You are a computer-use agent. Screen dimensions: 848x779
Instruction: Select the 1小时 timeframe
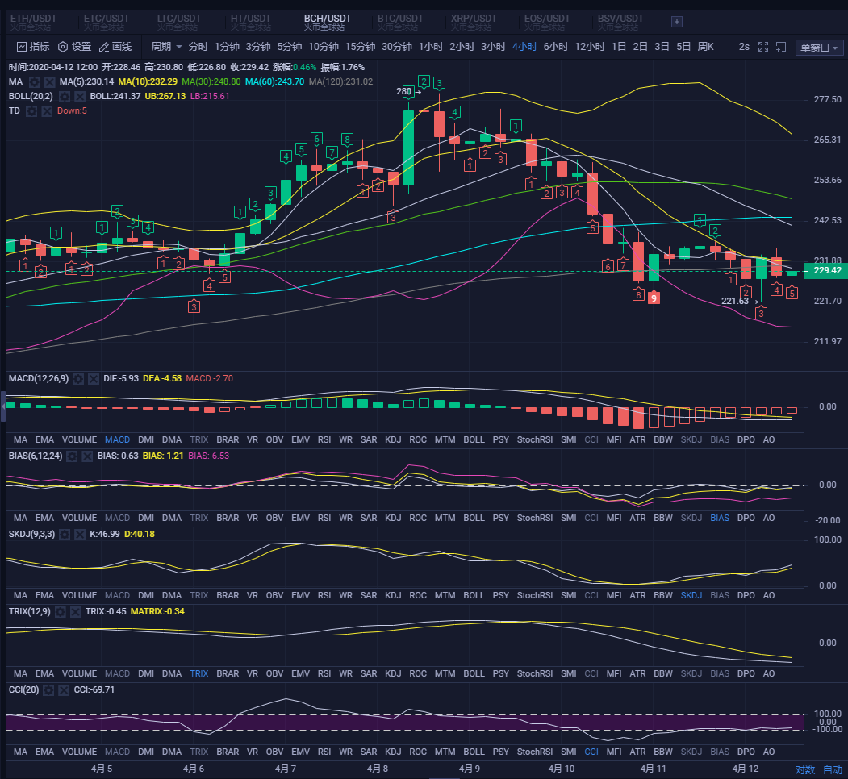tap(430, 47)
